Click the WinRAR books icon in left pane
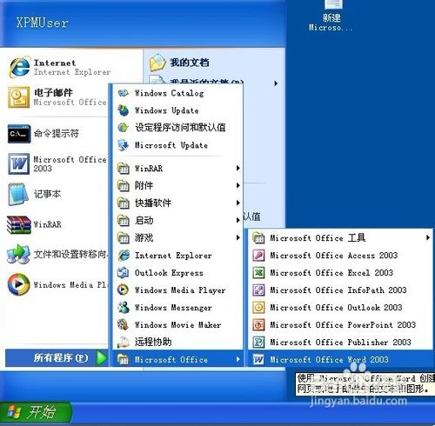The width and height of the screenshot is (435, 426). (x=19, y=224)
